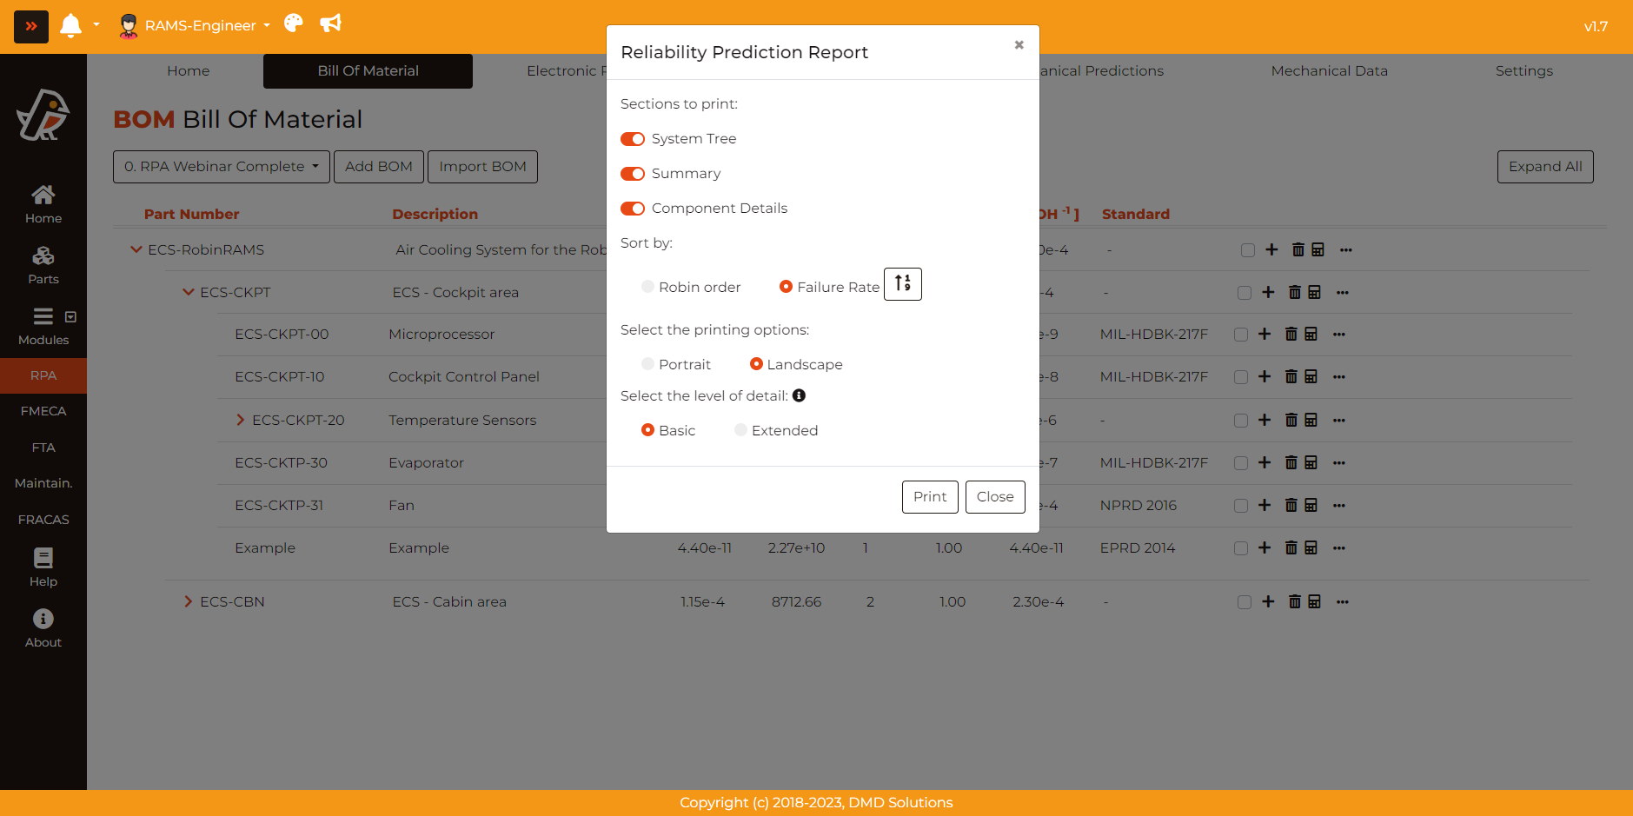Screen dimensions: 1633x816
Task: Click the info icon next to level of detail
Action: click(799, 395)
